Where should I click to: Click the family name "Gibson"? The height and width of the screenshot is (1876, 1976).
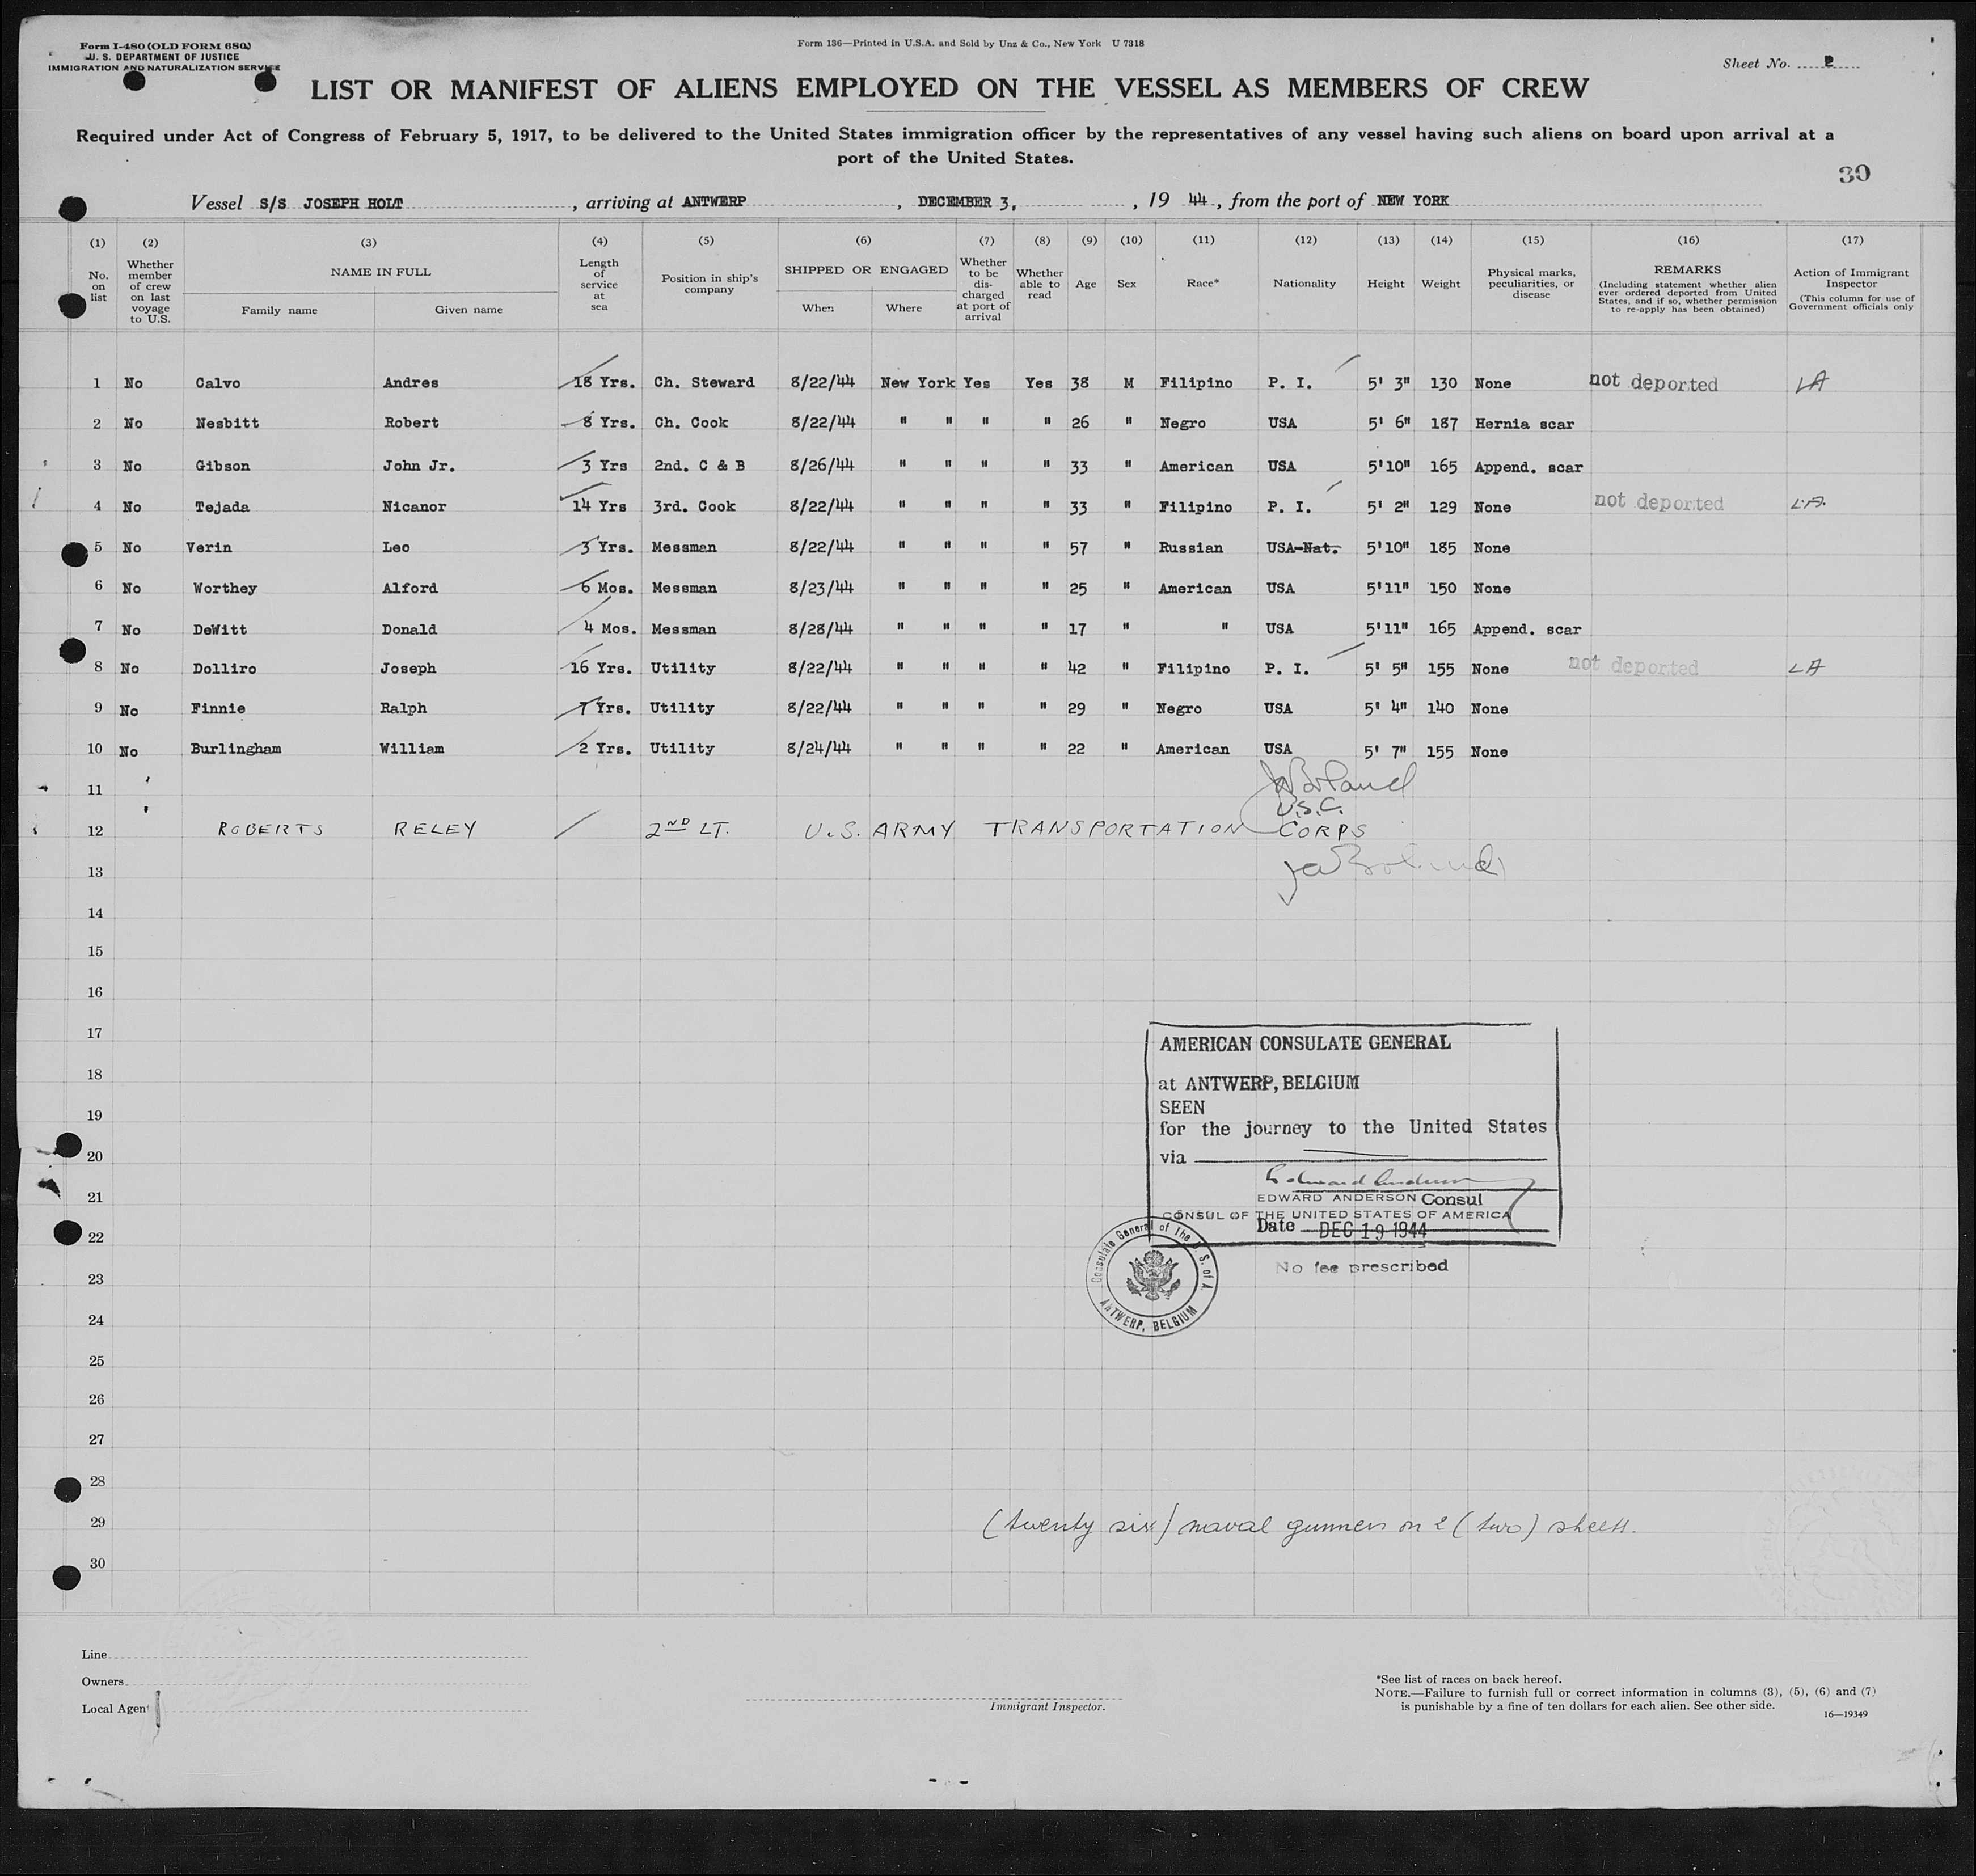pos(222,466)
